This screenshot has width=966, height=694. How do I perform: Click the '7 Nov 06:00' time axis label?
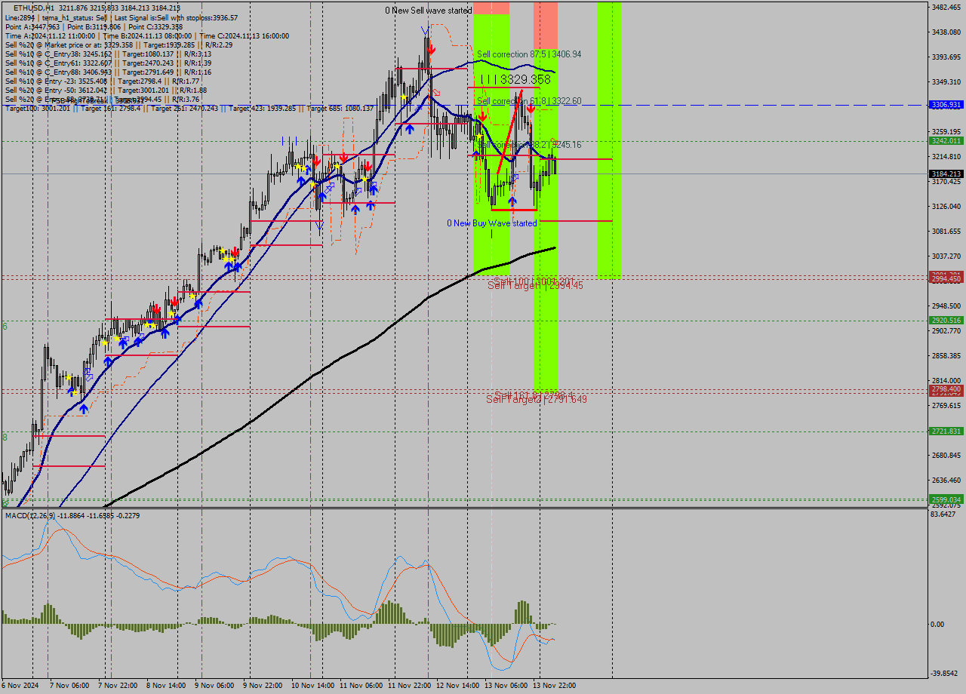70,686
